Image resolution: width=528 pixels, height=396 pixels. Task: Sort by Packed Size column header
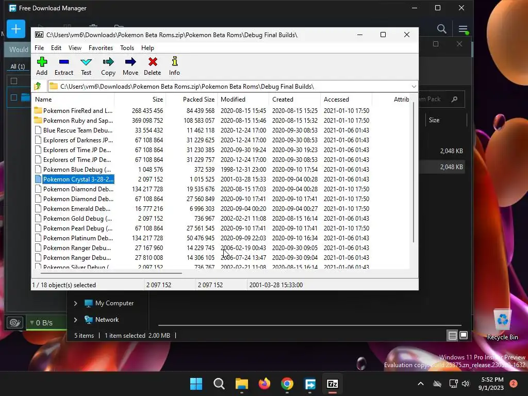[x=192, y=100]
